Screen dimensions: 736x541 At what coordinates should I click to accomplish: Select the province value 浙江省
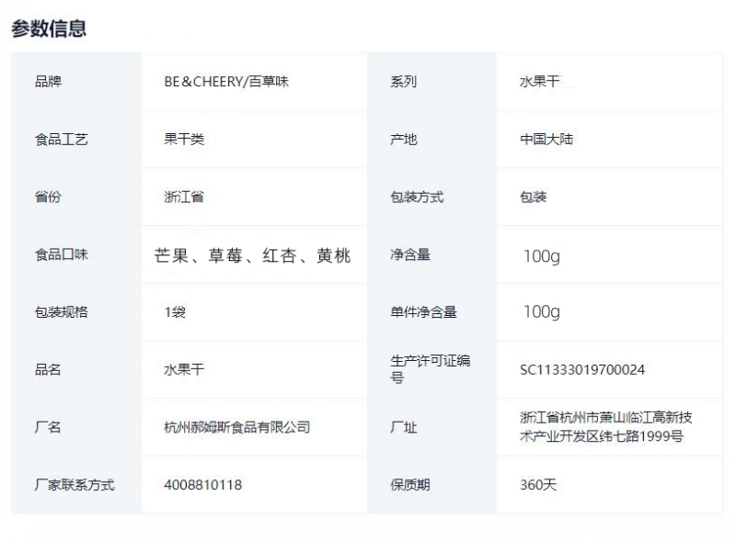coord(184,197)
